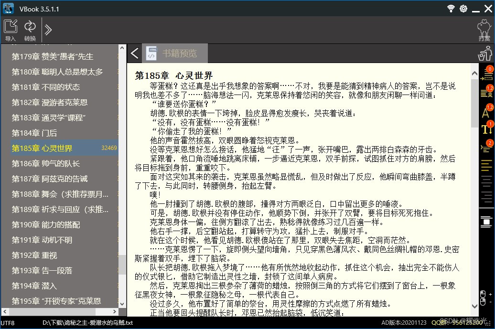Click the QQ群 group number text
Image resolution: width=495 pixels, height=329 pixels.
[457, 322]
